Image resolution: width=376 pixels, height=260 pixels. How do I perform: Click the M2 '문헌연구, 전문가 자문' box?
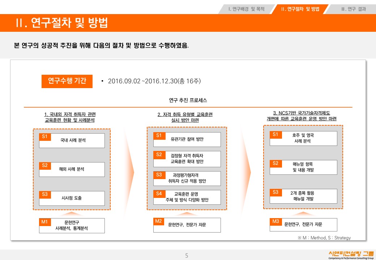click(187, 225)
